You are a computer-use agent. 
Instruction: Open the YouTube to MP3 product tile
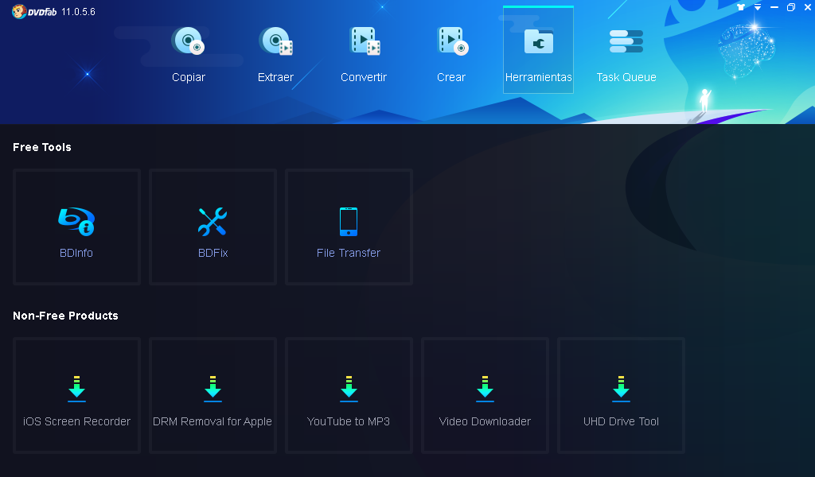point(349,395)
